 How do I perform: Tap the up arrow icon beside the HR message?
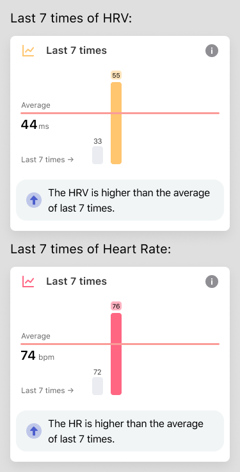click(x=34, y=431)
